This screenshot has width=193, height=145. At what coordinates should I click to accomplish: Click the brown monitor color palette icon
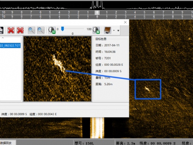coord(107,30)
